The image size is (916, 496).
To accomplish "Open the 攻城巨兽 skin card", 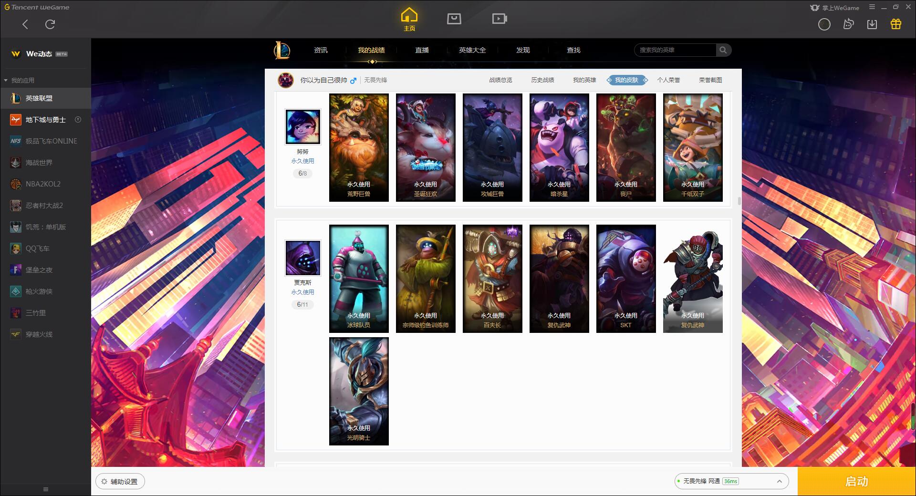I will (x=492, y=147).
